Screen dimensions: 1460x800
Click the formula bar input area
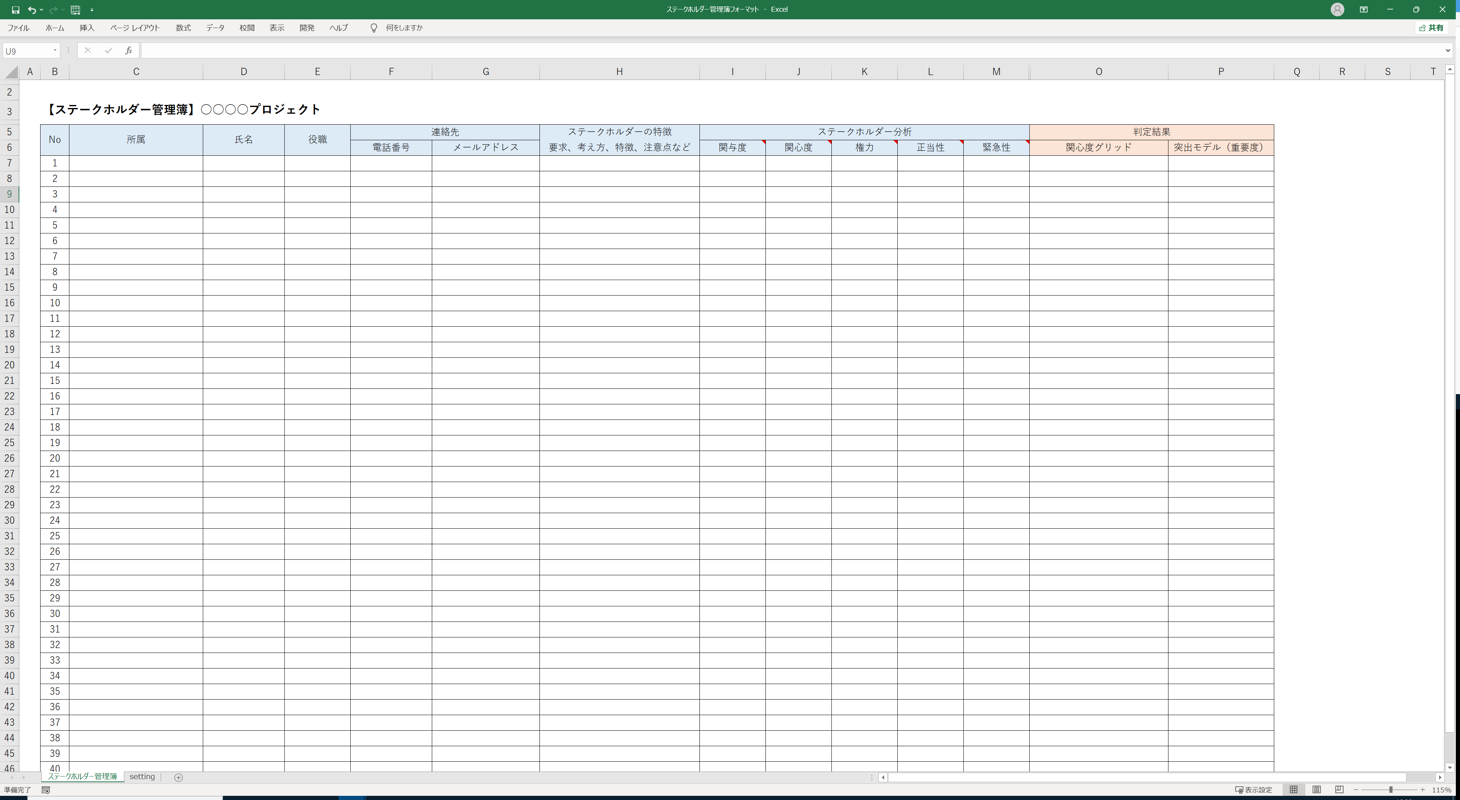pos(790,50)
